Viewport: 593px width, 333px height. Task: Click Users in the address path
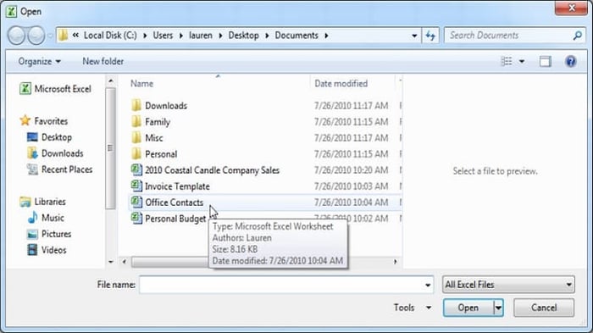click(x=163, y=36)
